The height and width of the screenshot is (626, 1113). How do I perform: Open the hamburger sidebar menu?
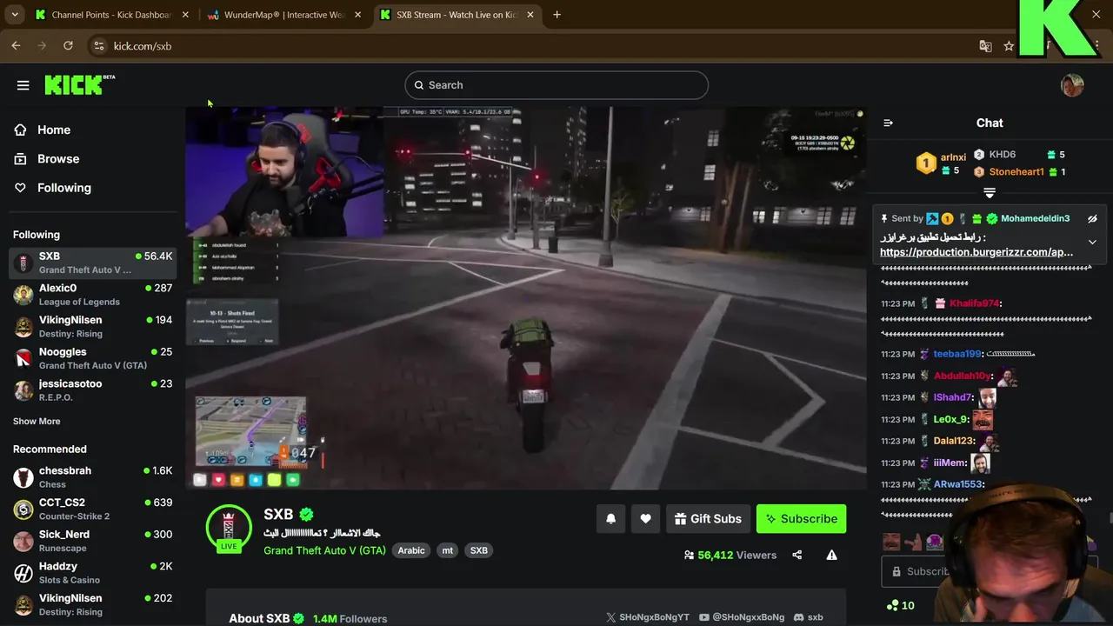point(23,85)
